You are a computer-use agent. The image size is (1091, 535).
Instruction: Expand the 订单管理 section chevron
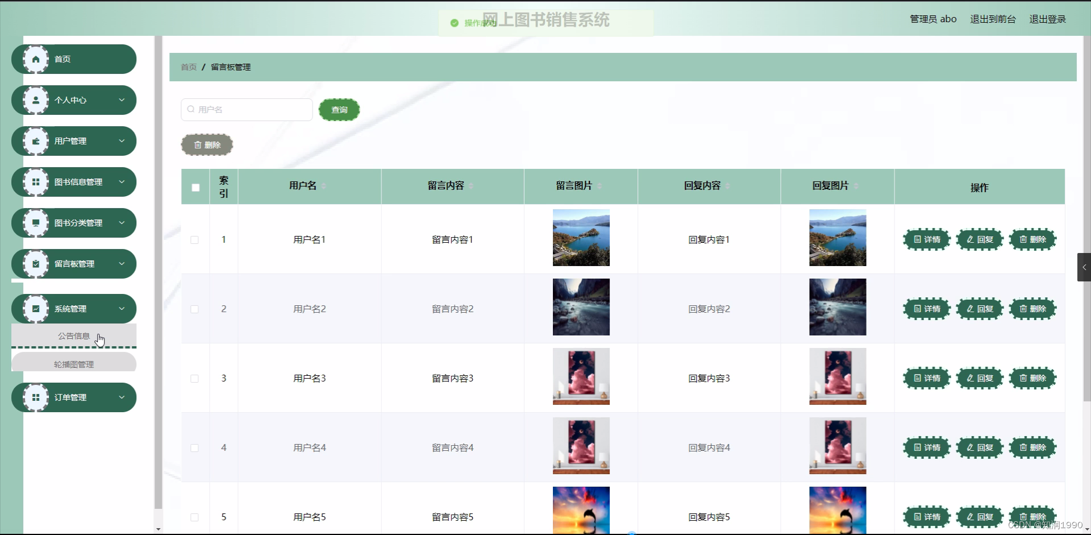(x=122, y=397)
